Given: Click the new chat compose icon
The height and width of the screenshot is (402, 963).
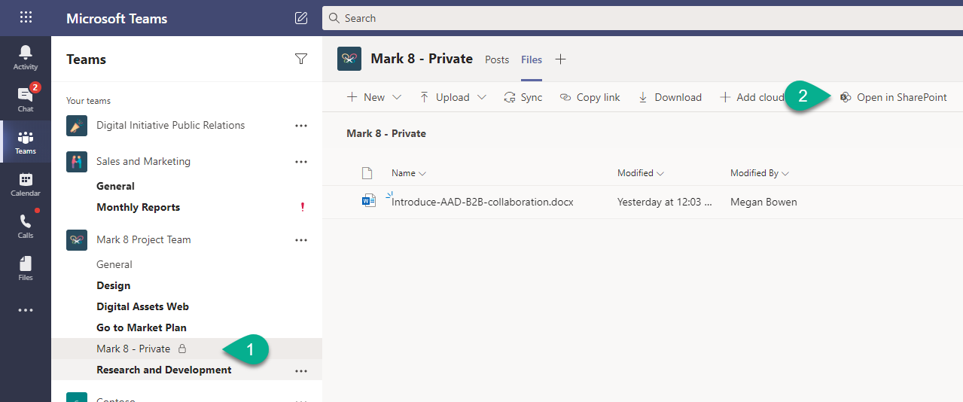Looking at the screenshot, I should click(301, 18).
